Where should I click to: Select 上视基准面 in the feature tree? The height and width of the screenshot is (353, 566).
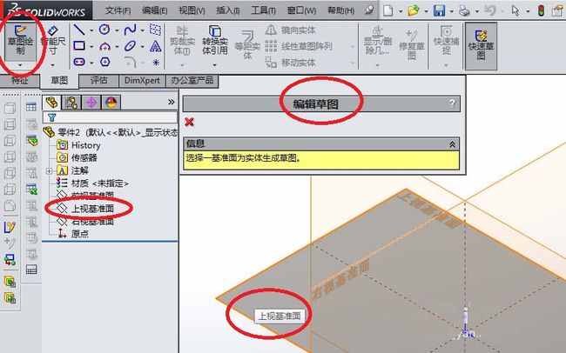[x=92, y=209]
